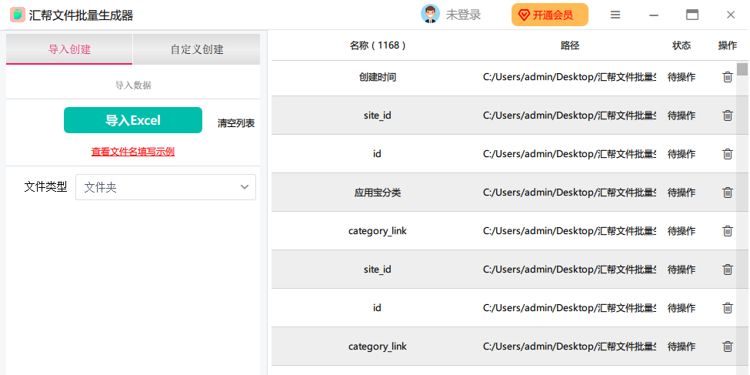Expand the 文件类型 dropdown
This screenshot has height=375, width=750.
tap(165, 187)
